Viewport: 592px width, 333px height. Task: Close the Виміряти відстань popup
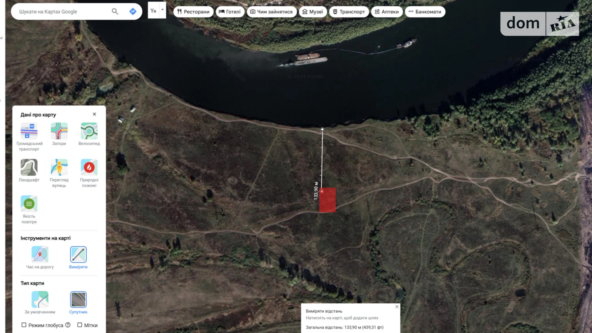click(x=397, y=307)
